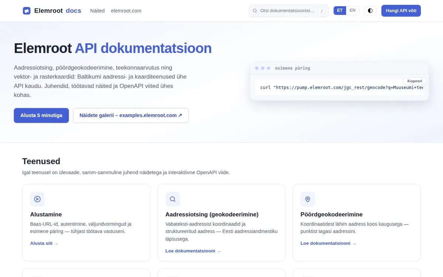Click the Pöördgeokodeerimine map pin icon
This screenshot has width=443, height=277.
308,199
